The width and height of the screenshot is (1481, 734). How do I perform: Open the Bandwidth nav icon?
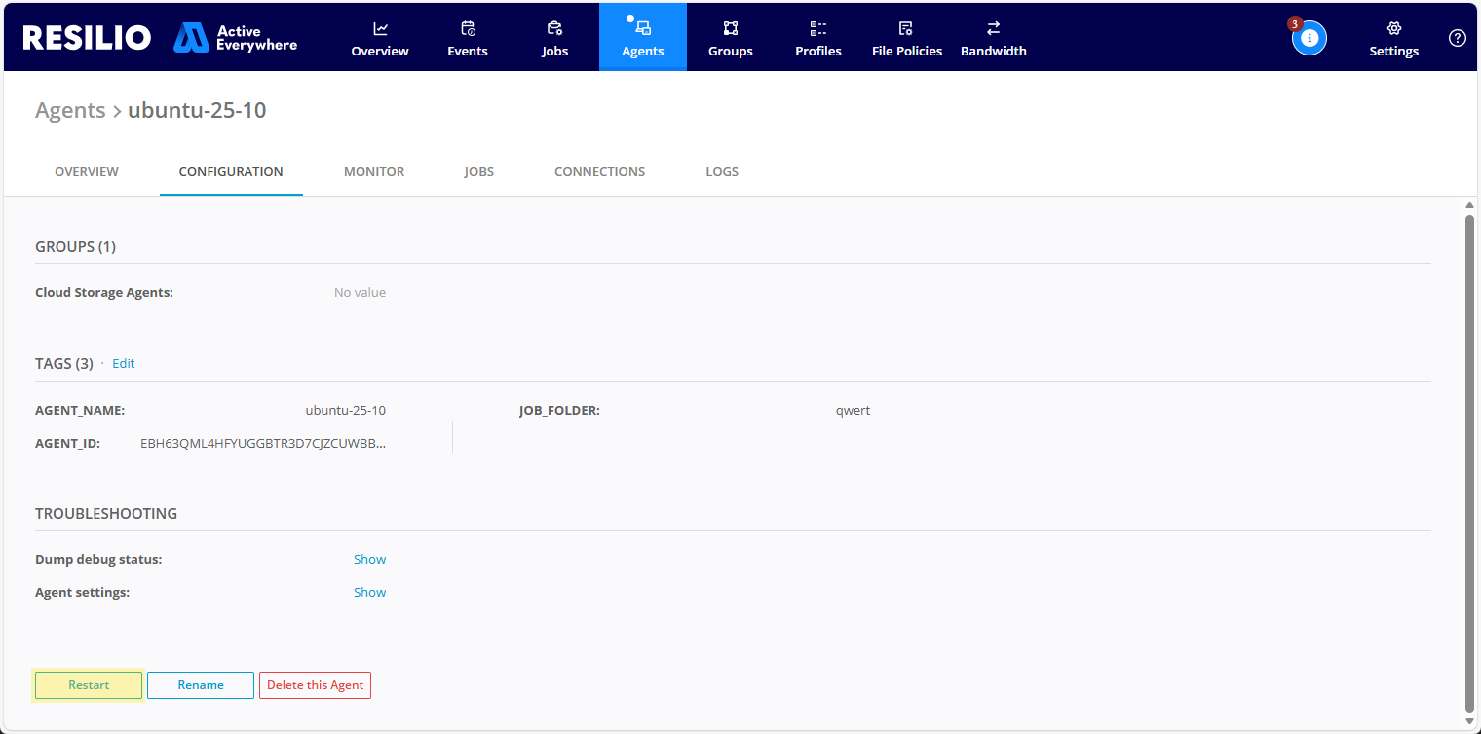click(993, 28)
